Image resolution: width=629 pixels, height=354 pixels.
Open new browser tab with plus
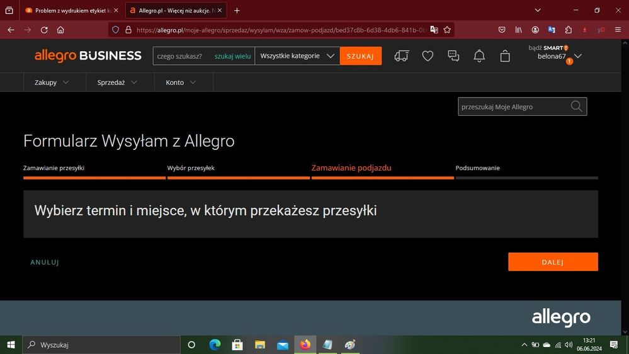237,11
